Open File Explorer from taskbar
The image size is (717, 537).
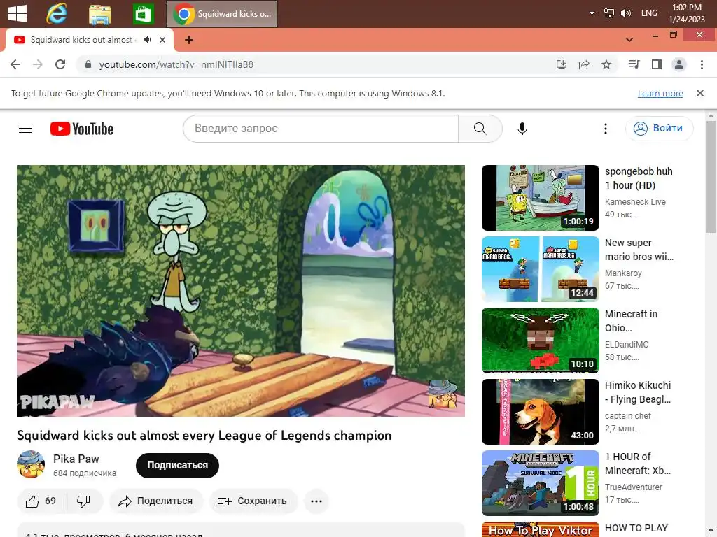pos(99,14)
